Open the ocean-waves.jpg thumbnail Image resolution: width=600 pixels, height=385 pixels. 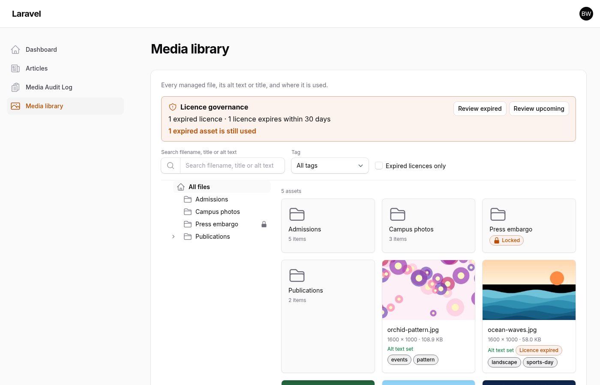(529, 290)
